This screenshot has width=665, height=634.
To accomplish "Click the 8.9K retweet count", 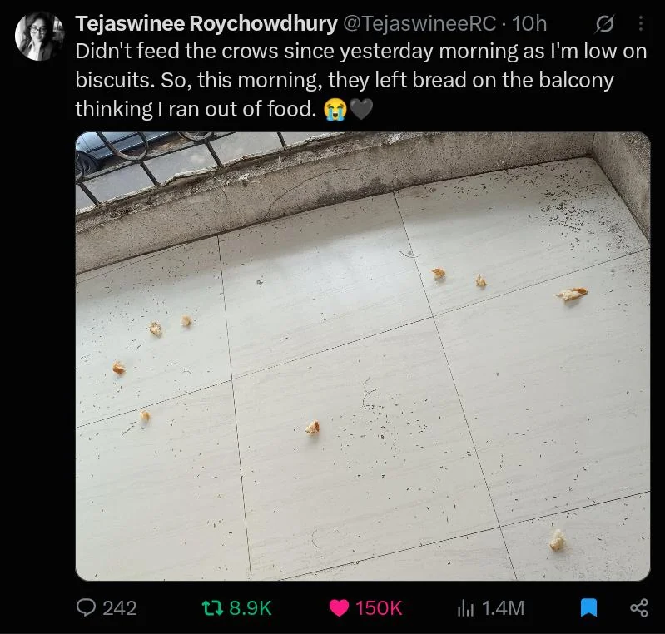I will 250,608.
